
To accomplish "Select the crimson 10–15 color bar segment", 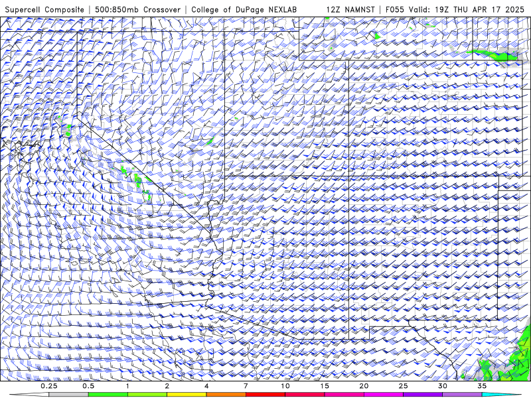I will 305,395.
